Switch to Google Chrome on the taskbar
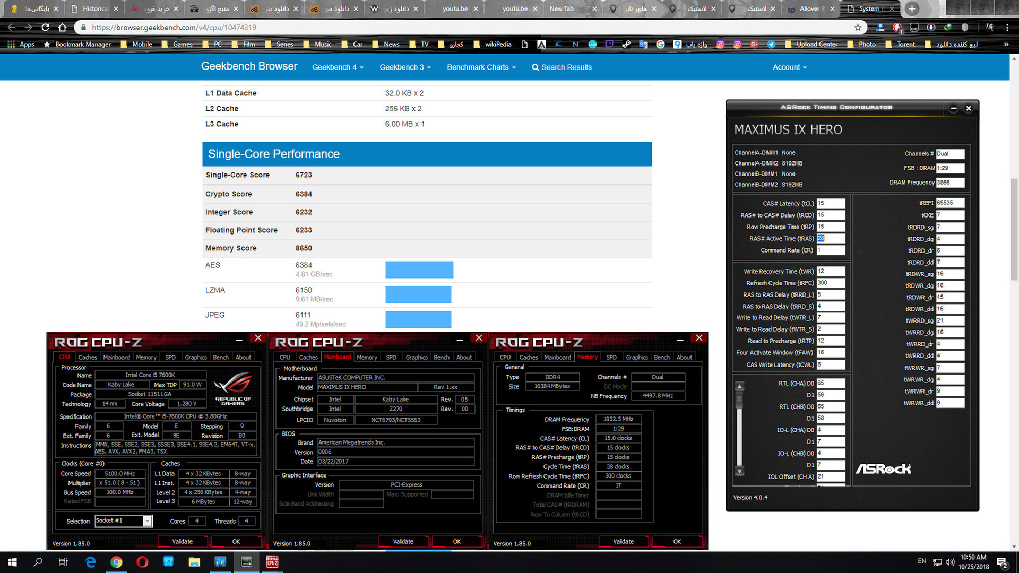Screen dimensions: 1019x573 point(116,562)
